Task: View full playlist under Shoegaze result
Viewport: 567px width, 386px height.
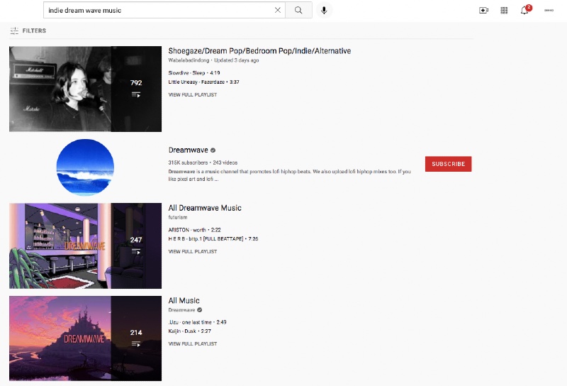Action: tap(192, 94)
